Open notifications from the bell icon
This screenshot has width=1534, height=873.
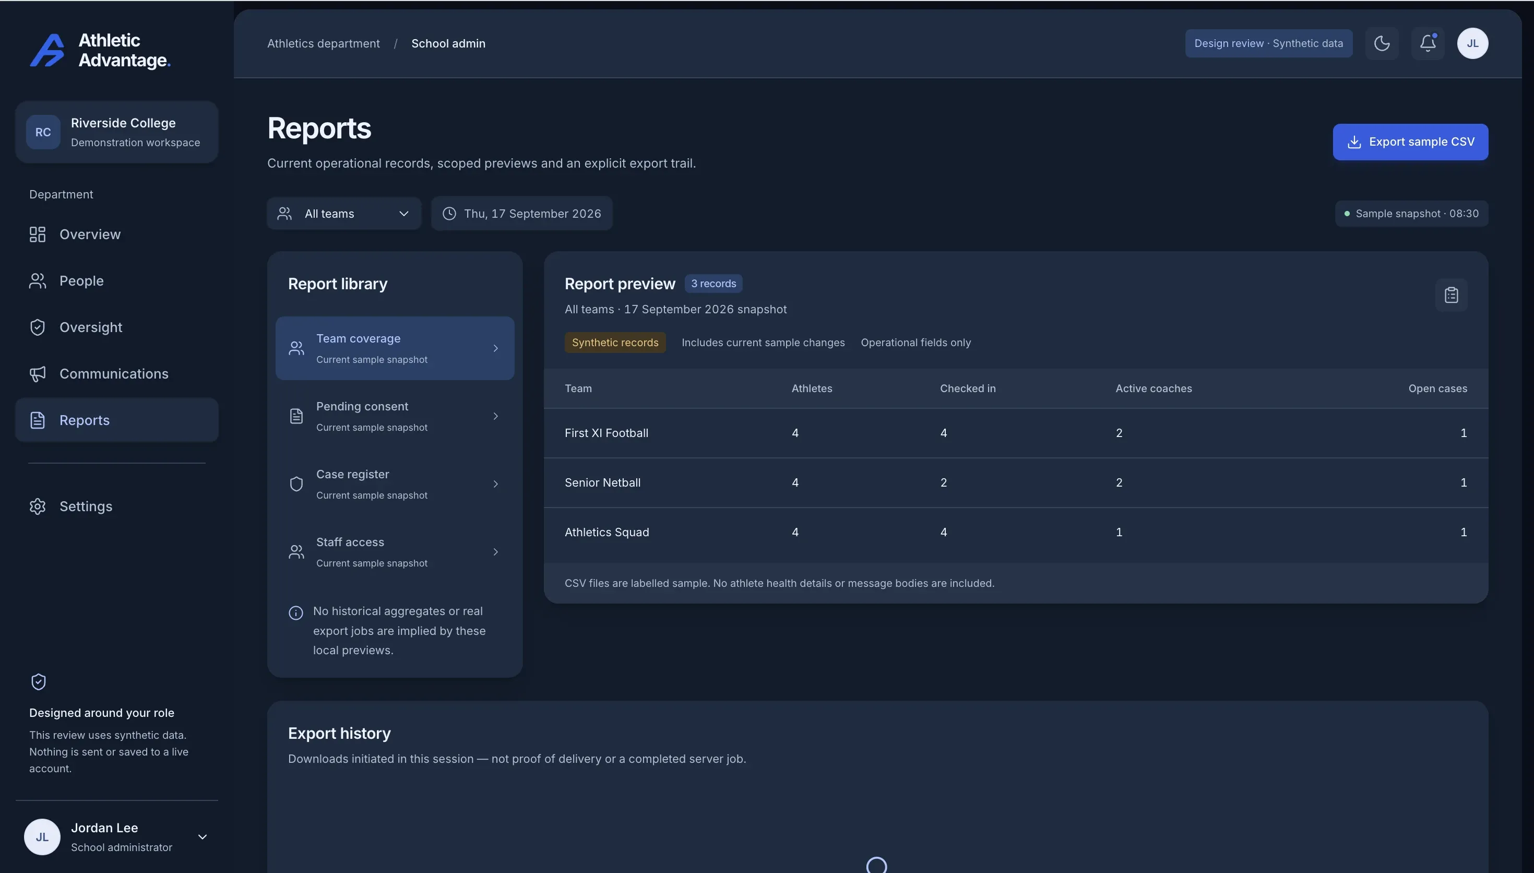pos(1428,43)
